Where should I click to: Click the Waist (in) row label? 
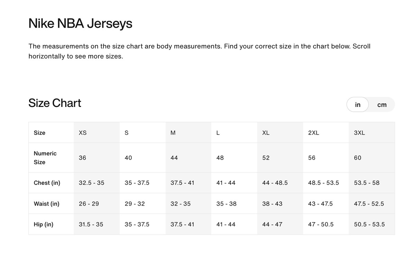point(47,204)
